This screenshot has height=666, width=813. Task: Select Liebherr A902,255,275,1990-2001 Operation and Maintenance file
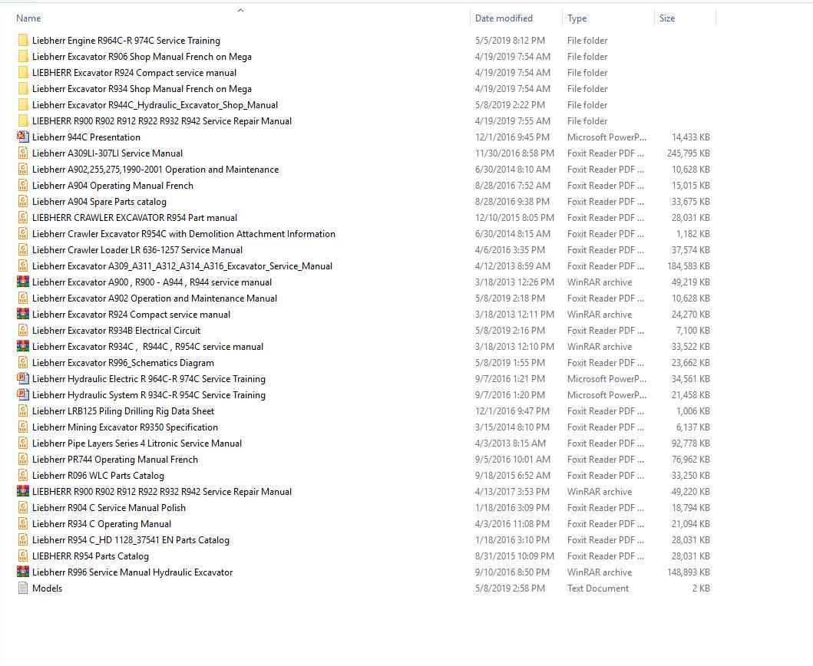155,169
